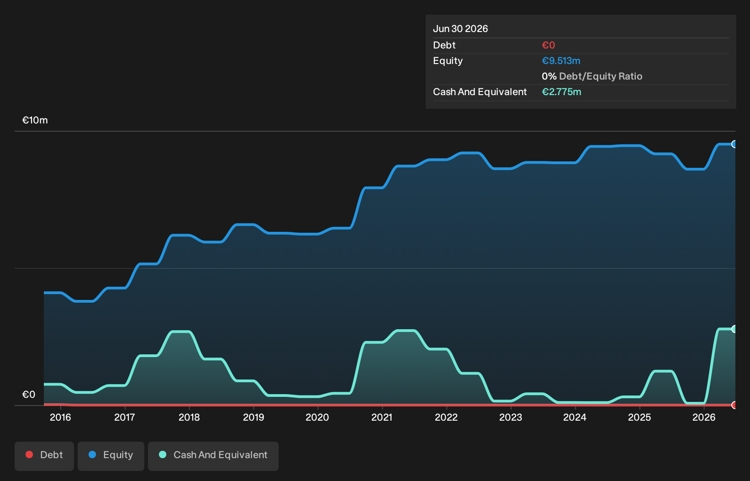Select the Debt endpoint marker on chart
The height and width of the screenshot is (481, 750).
tap(734, 405)
